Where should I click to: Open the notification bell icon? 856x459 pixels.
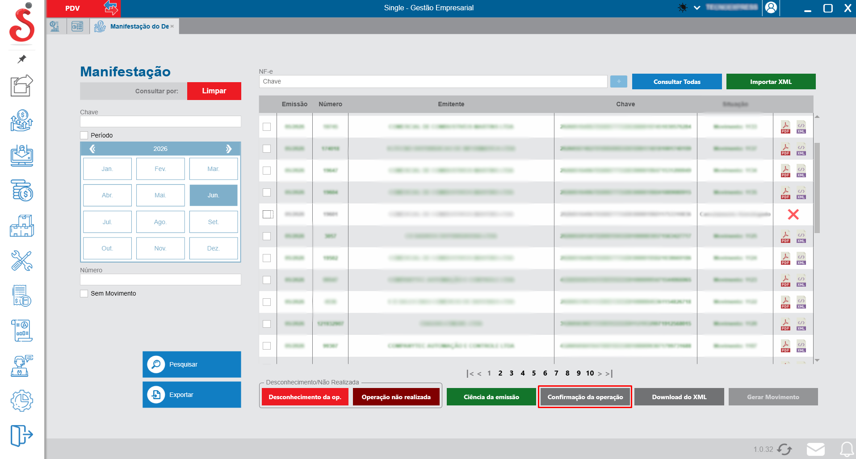click(x=847, y=449)
